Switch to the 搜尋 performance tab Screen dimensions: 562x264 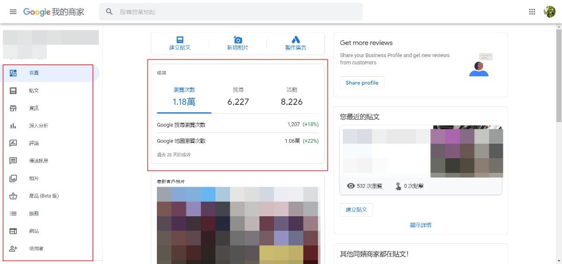(238, 96)
